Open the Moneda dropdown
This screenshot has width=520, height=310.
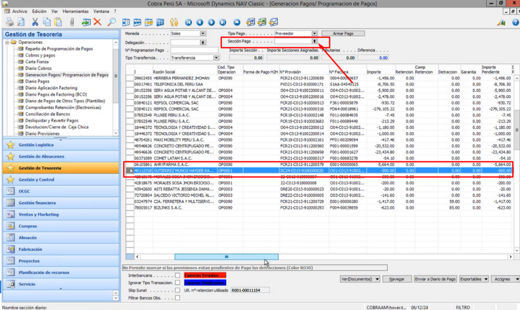click(203, 34)
